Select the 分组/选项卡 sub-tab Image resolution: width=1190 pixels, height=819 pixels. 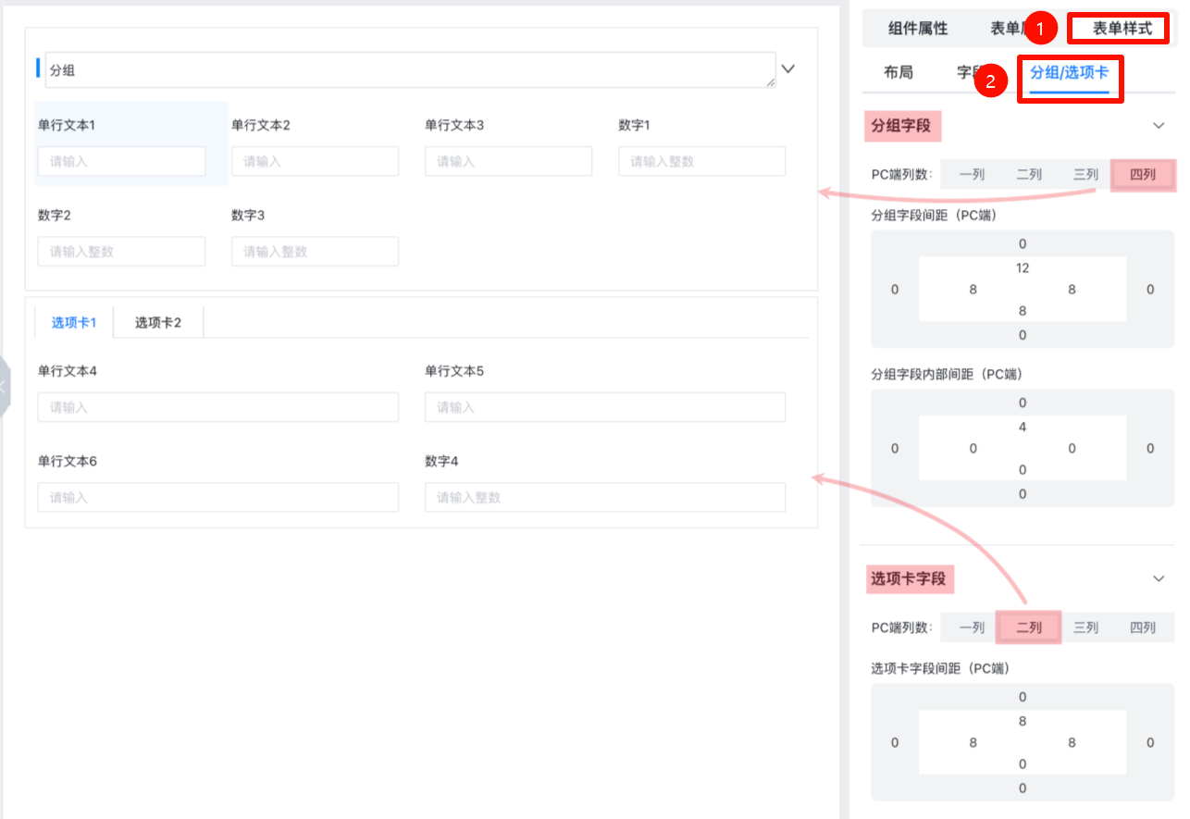(x=1069, y=72)
